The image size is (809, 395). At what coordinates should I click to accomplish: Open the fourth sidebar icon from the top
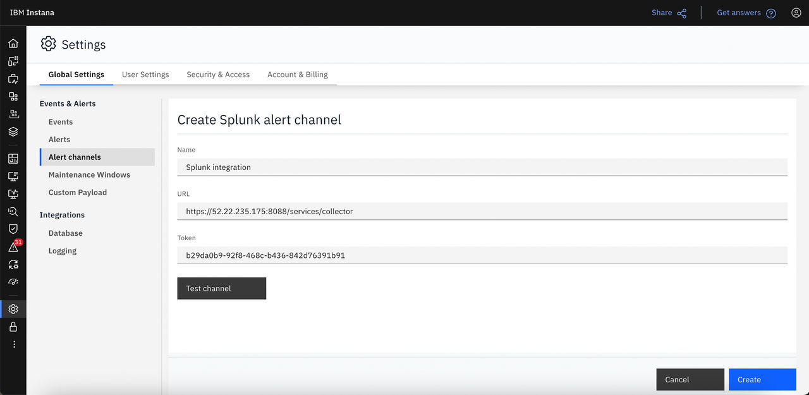coord(13,97)
